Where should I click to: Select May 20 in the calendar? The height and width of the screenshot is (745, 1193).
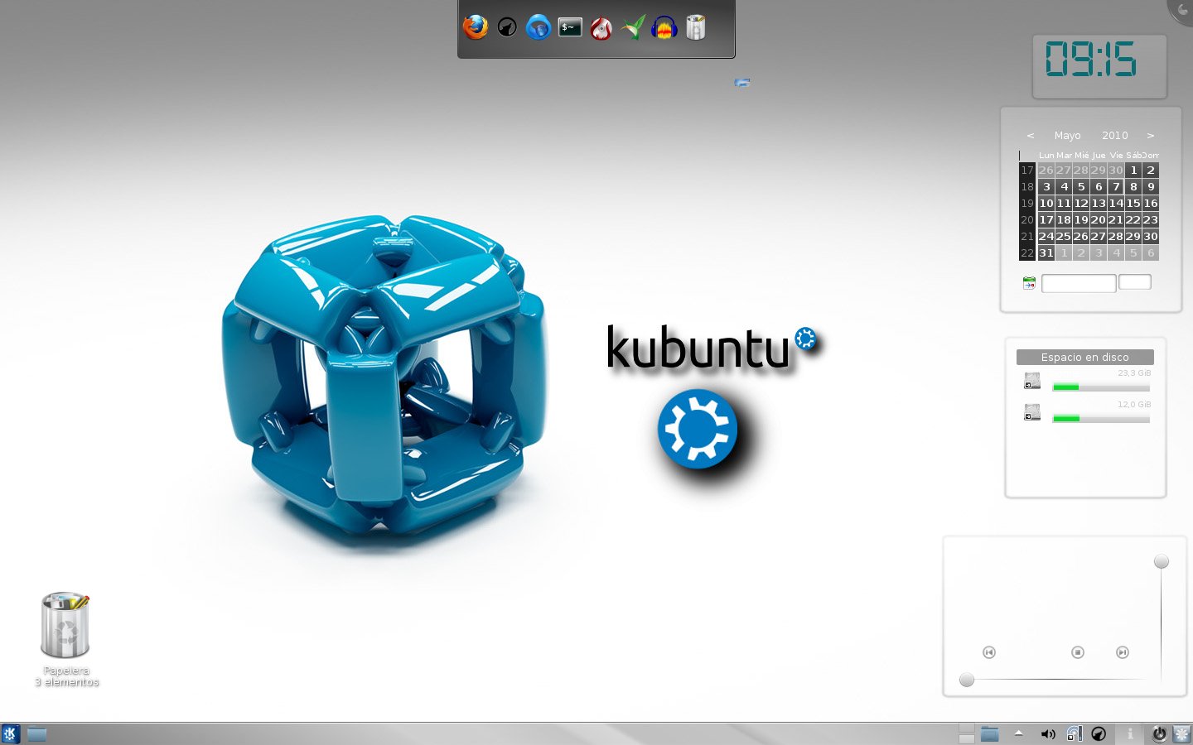click(x=1099, y=219)
